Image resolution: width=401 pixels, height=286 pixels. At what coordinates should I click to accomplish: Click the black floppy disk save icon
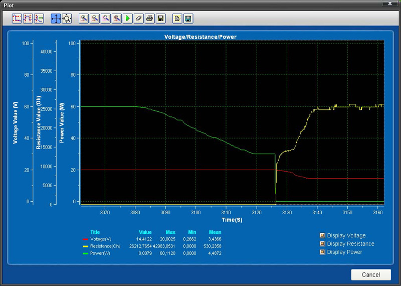coord(160,19)
